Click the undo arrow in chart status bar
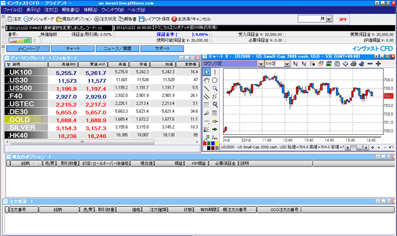397x236 pixels. tap(391, 147)
